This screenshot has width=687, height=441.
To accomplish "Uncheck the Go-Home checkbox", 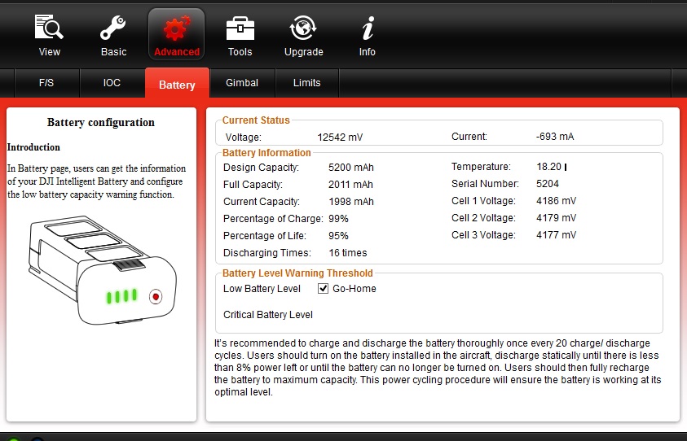I will point(324,289).
